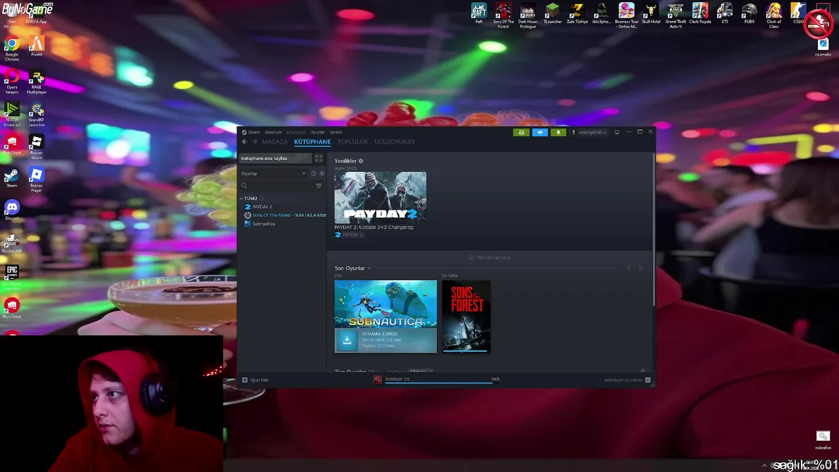Click the Oyun Ekle label
The image size is (839, 472).
[260, 380]
